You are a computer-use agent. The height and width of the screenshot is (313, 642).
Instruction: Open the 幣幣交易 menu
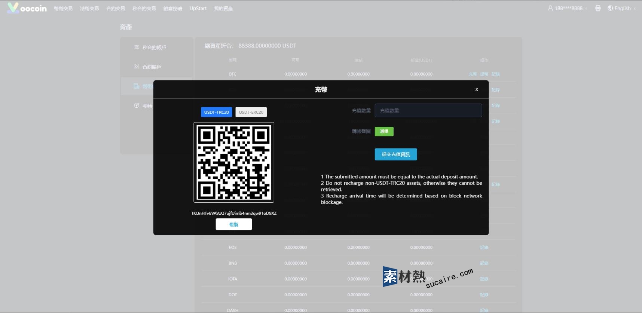pos(63,9)
